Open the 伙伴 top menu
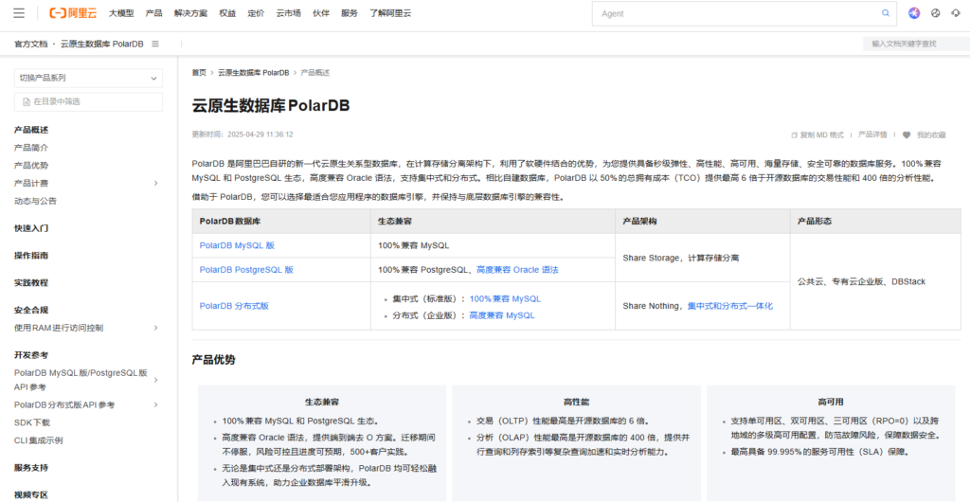This screenshot has width=970, height=502. tap(321, 13)
